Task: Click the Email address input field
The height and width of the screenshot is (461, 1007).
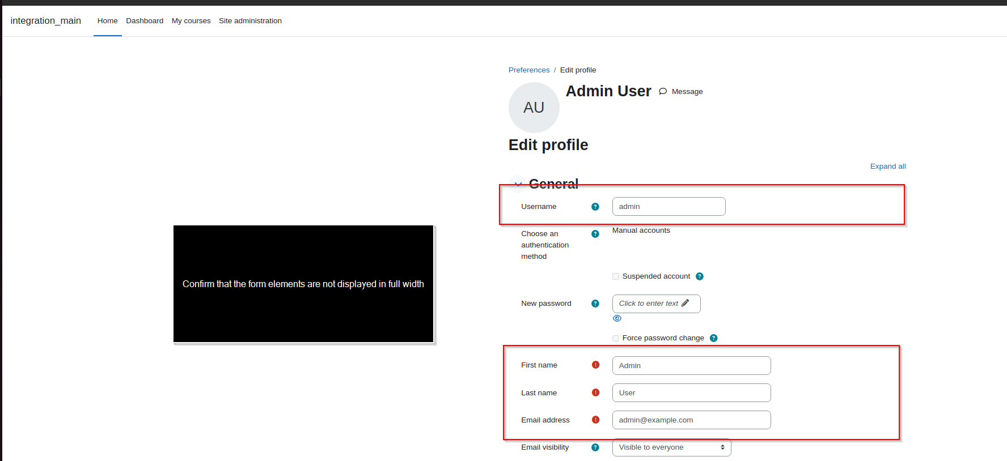Action: point(691,420)
